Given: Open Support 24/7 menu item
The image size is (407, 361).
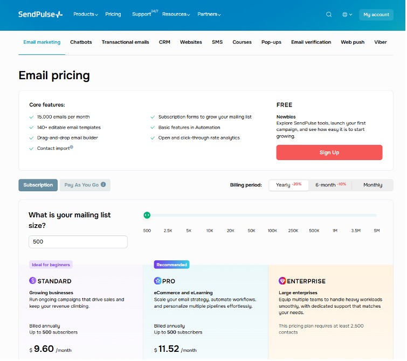Looking at the screenshot, I should tap(146, 13).
